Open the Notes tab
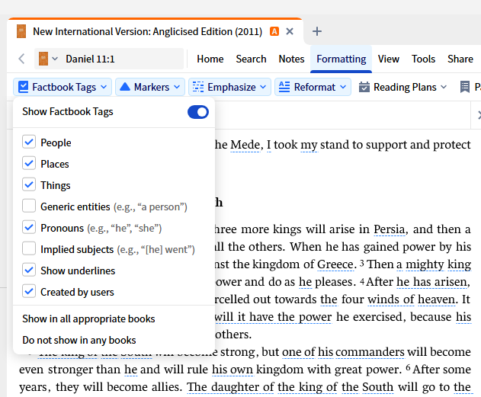This screenshot has width=481, height=397. tap(291, 59)
